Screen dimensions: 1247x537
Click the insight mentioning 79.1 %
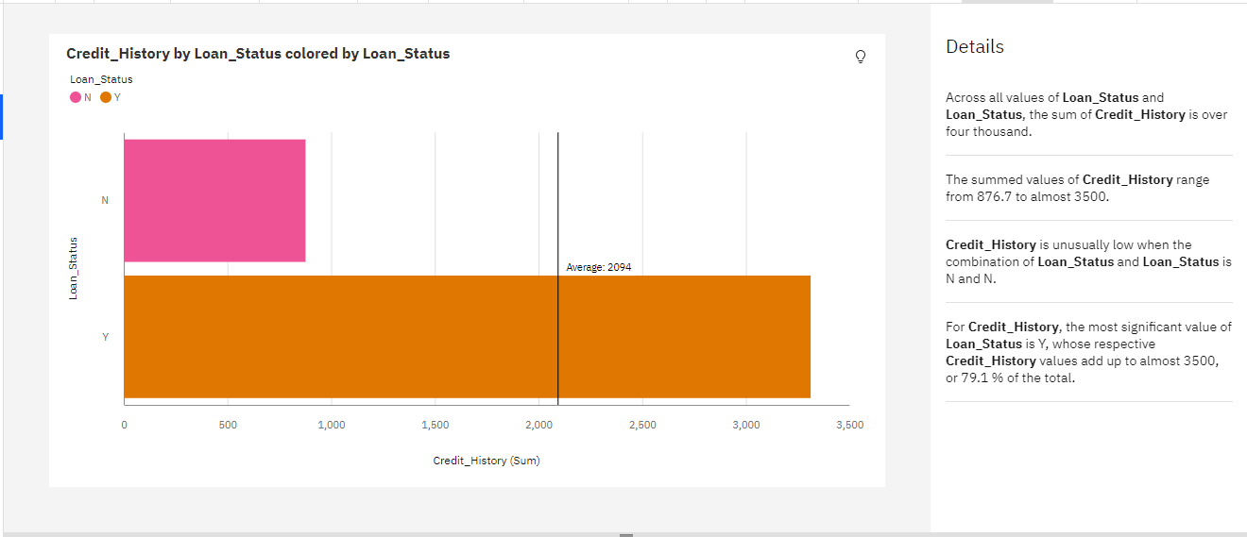point(1088,352)
